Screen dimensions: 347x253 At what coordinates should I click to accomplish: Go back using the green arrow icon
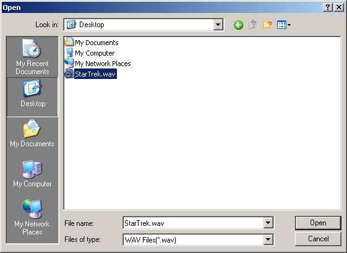click(238, 25)
